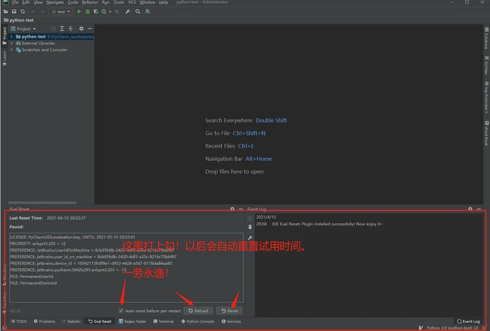The width and height of the screenshot is (490, 331).
Task: Open the test run configuration dropdown
Action: coord(61,12)
